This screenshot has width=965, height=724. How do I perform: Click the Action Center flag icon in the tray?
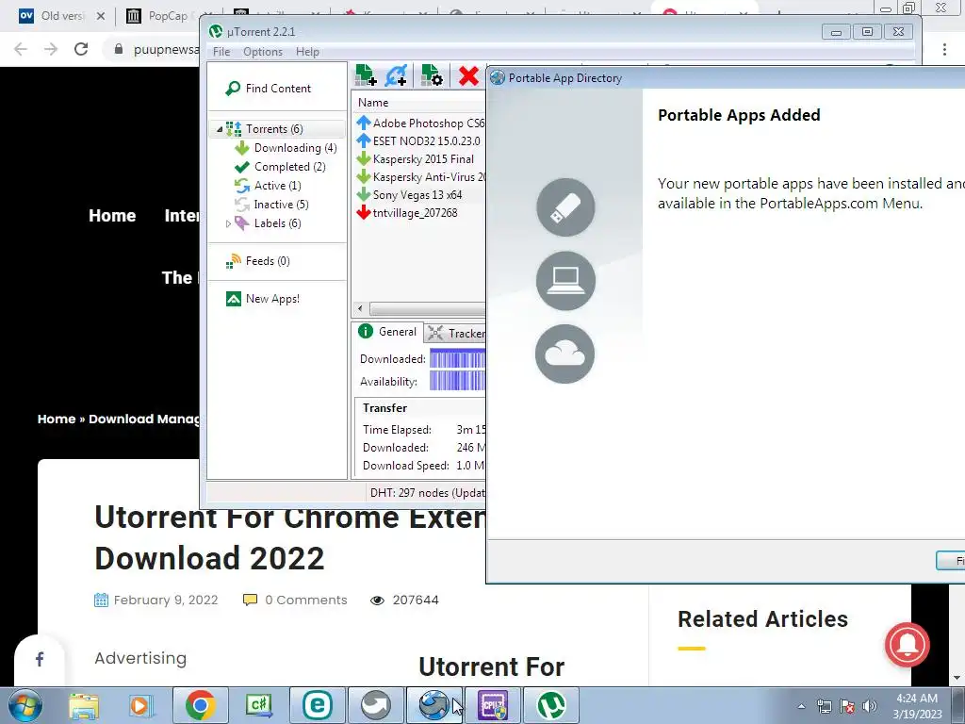(847, 706)
